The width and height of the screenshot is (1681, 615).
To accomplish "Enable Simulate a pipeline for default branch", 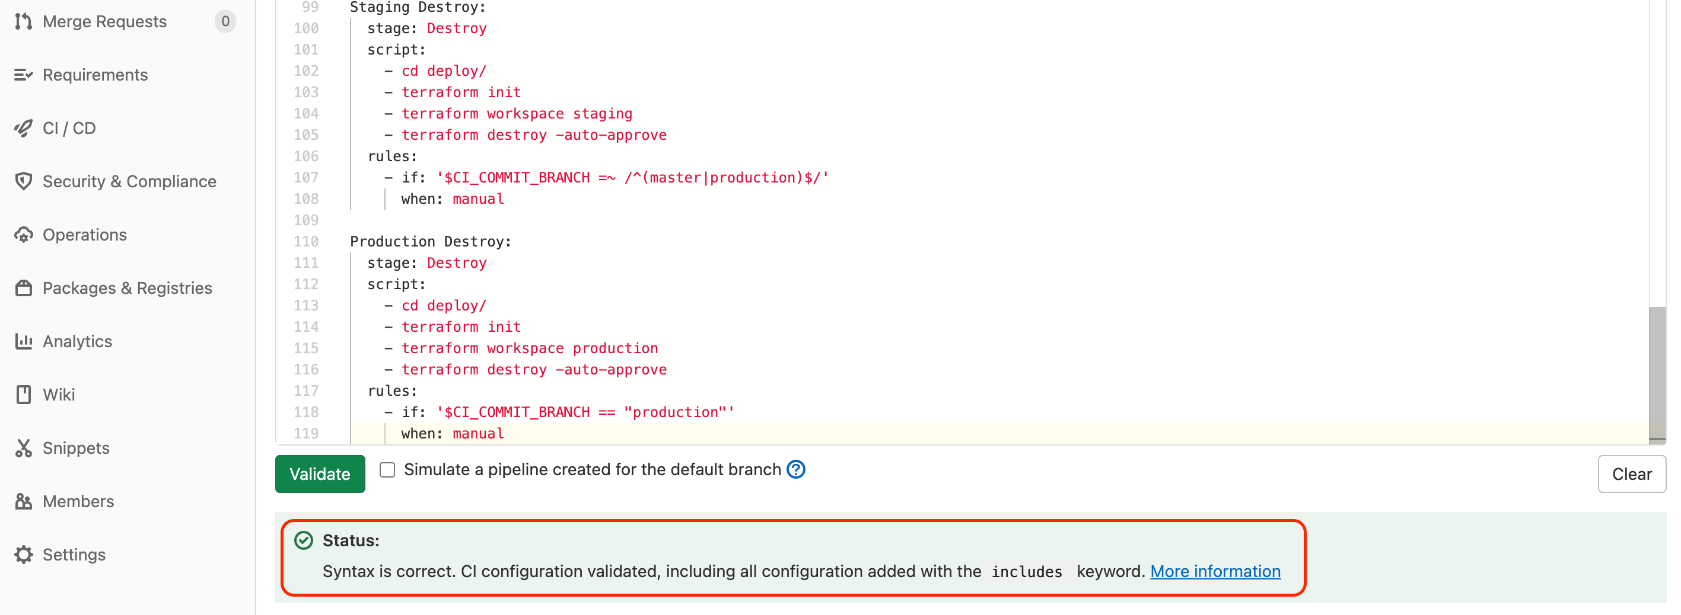I will (387, 470).
